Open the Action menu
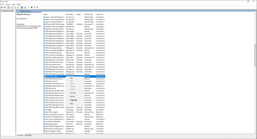The height and width of the screenshot is (139, 257). (8, 4)
